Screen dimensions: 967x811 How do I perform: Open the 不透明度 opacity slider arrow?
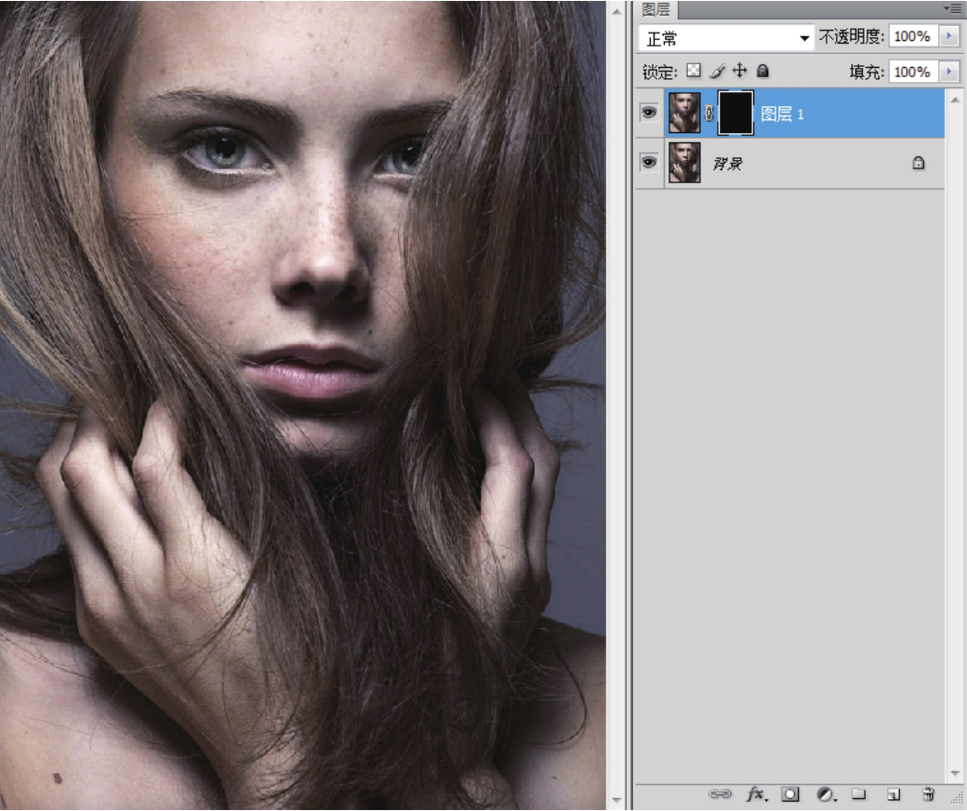(948, 36)
